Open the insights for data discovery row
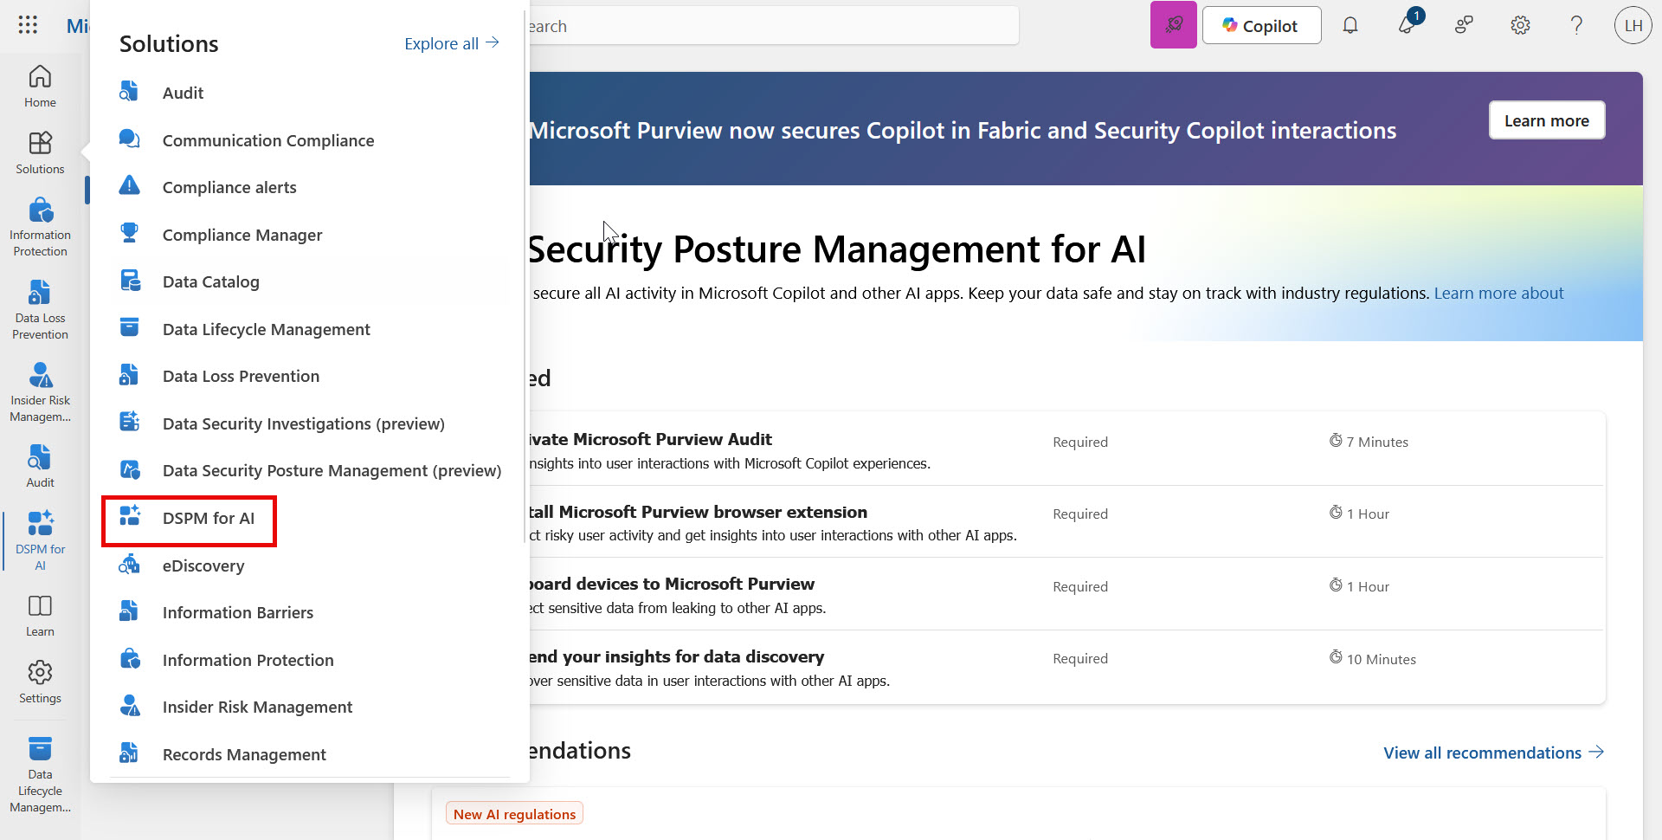This screenshot has height=840, width=1662. [1065, 667]
